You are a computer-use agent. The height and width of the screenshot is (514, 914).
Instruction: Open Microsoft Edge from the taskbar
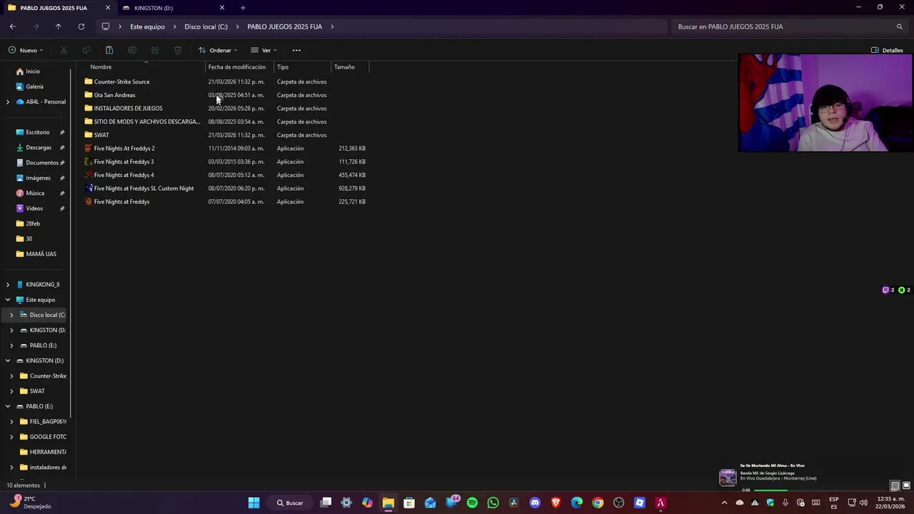pos(577,503)
